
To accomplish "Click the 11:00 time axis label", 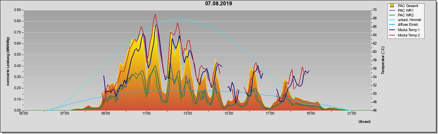I will pyautogui.click(x=147, y=113).
